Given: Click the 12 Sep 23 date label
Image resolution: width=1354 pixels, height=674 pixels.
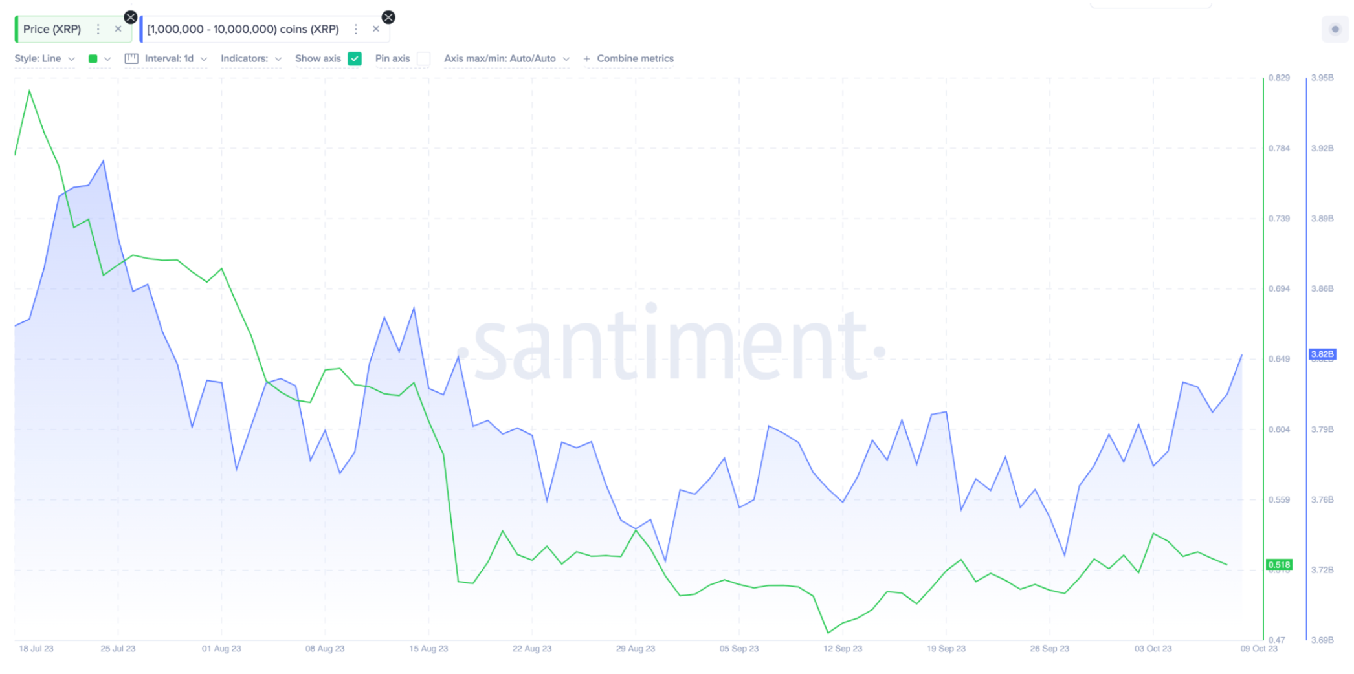Looking at the screenshot, I should click(843, 649).
